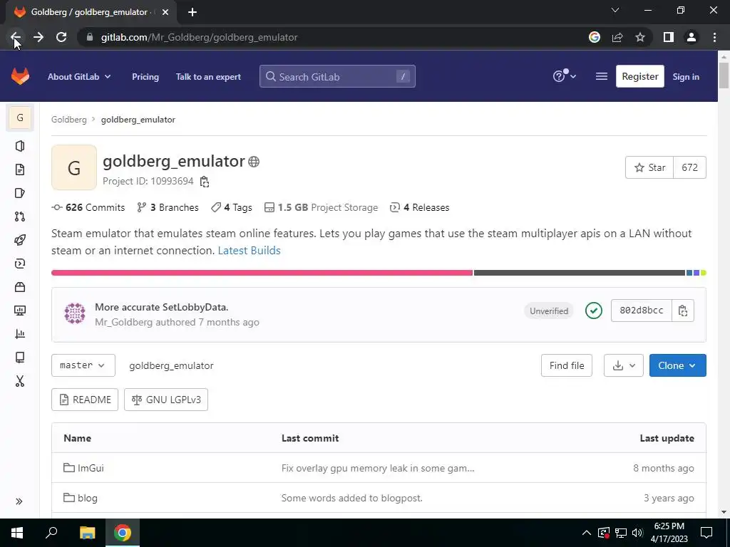Click the pipeline passed status icon
730x547 pixels.
(x=594, y=311)
